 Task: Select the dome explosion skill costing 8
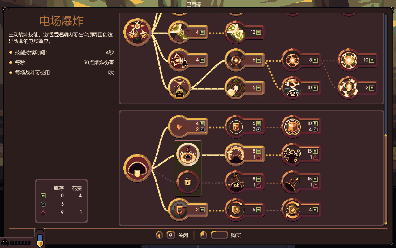point(244,154)
